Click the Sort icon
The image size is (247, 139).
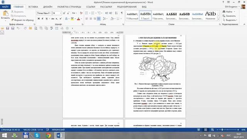(x=116, y=13)
